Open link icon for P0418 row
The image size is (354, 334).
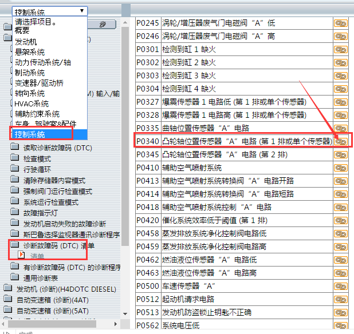341,208
